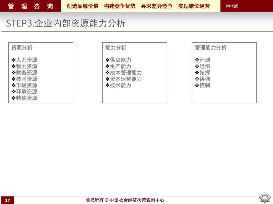Select the 人力资源 bullet item
Image resolution: width=273 pixels, height=204 pixels.
tap(24, 60)
